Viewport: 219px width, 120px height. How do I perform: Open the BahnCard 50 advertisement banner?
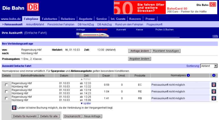coord(166,7)
